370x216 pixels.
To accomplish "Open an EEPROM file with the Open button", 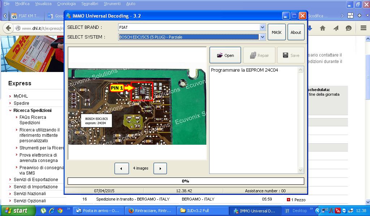I will (225, 55).
